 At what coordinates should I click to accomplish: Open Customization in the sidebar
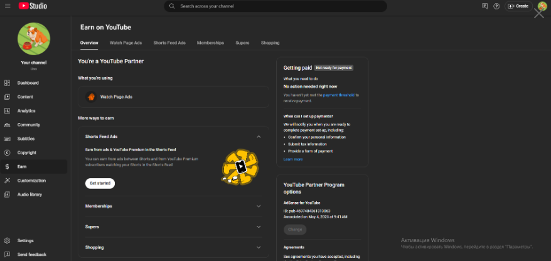(34, 181)
